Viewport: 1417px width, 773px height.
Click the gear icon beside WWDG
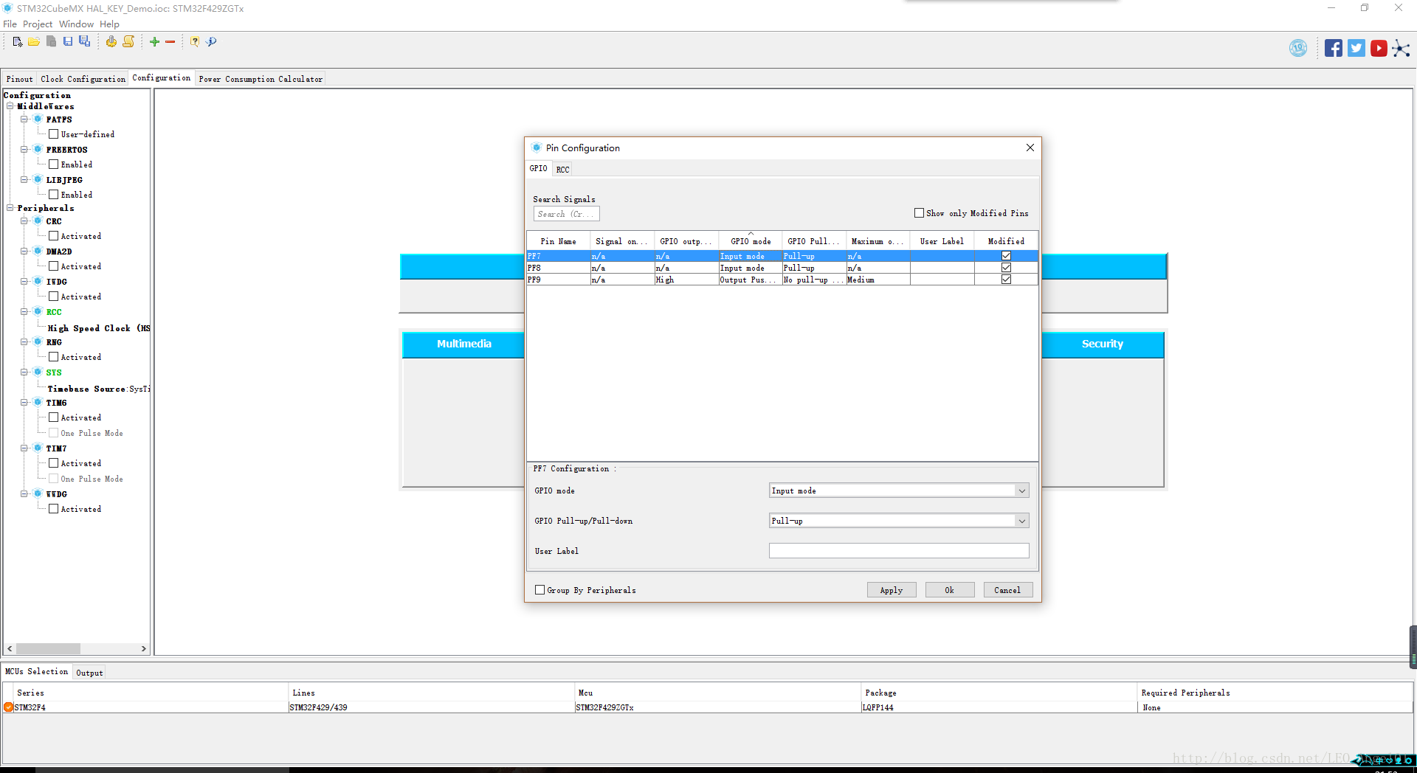[x=38, y=494]
